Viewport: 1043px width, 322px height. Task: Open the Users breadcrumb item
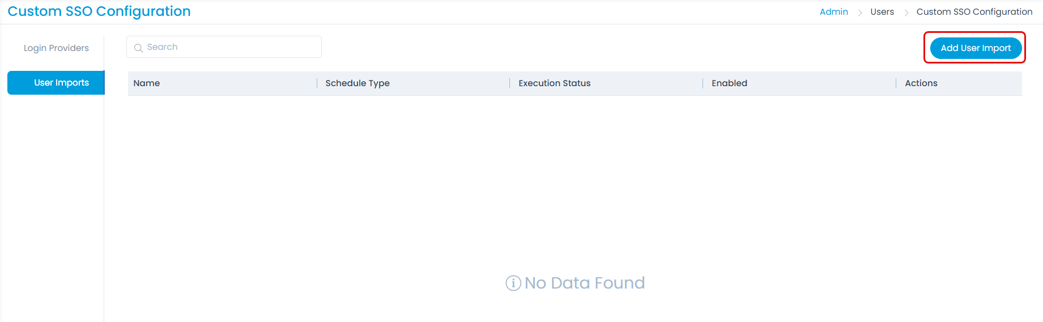tap(882, 12)
